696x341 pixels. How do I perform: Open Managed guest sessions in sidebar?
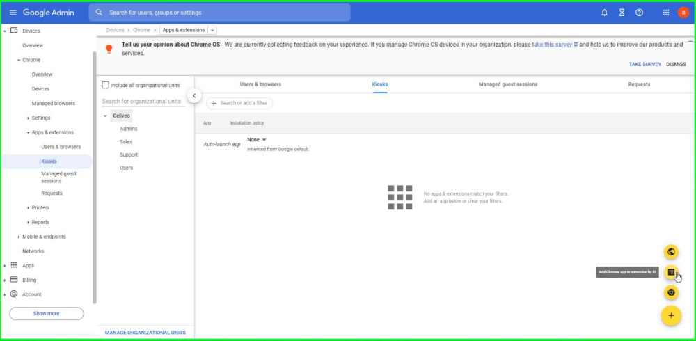[x=58, y=177]
